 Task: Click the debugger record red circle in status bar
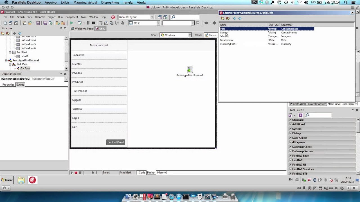click(76, 173)
